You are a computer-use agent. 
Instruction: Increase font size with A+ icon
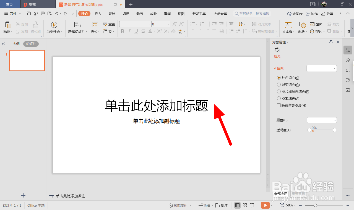[175, 24]
